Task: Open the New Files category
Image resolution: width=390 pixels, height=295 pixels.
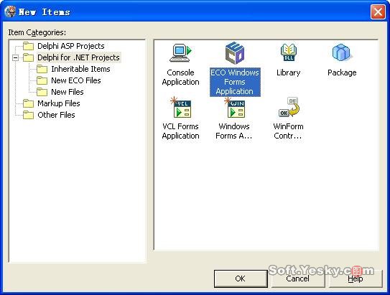Action: tap(68, 92)
